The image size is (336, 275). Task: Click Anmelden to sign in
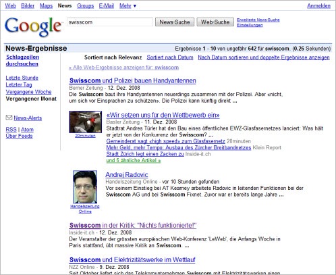click(x=318, y=6)
